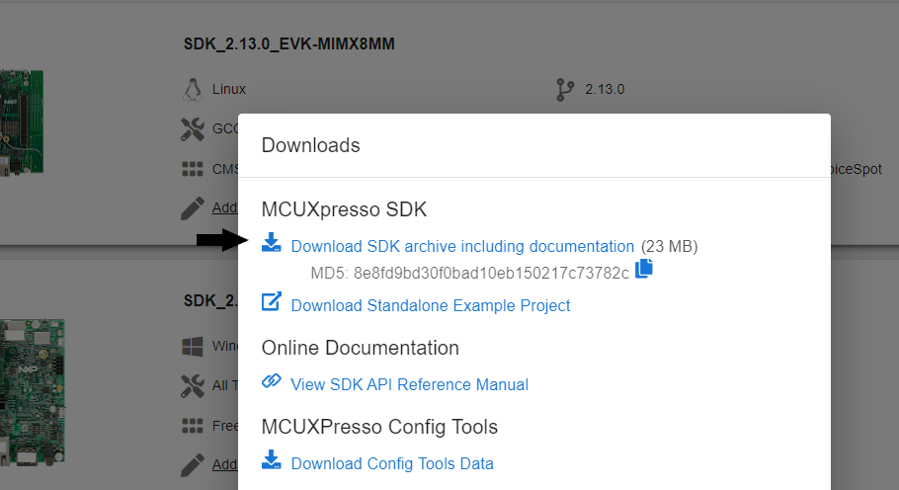Screen dimensions: 899x490
Task: Click the wrench toolchain icon in first SDK
Action: tap(192, 128)
